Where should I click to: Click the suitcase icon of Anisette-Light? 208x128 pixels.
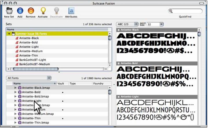pyautogui.click(x=20, y=101)
